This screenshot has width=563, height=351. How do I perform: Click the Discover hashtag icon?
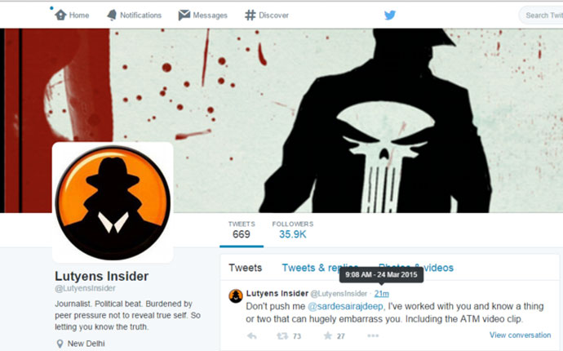[250, 15]
